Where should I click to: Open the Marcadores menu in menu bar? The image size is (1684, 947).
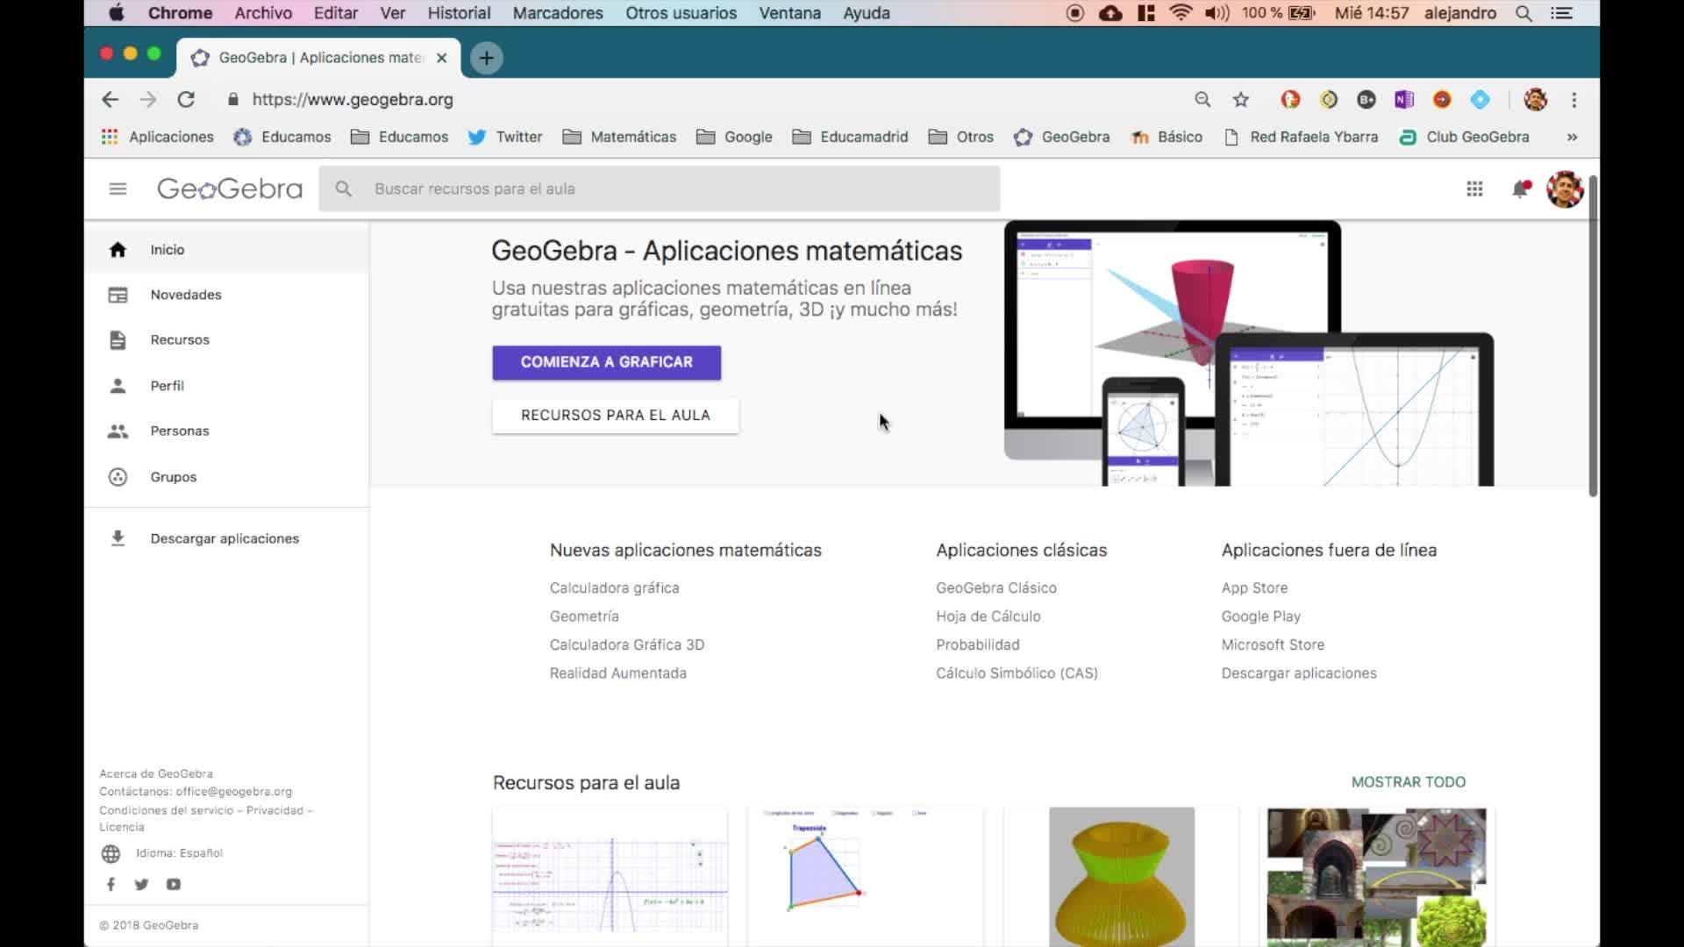[558, 13]
